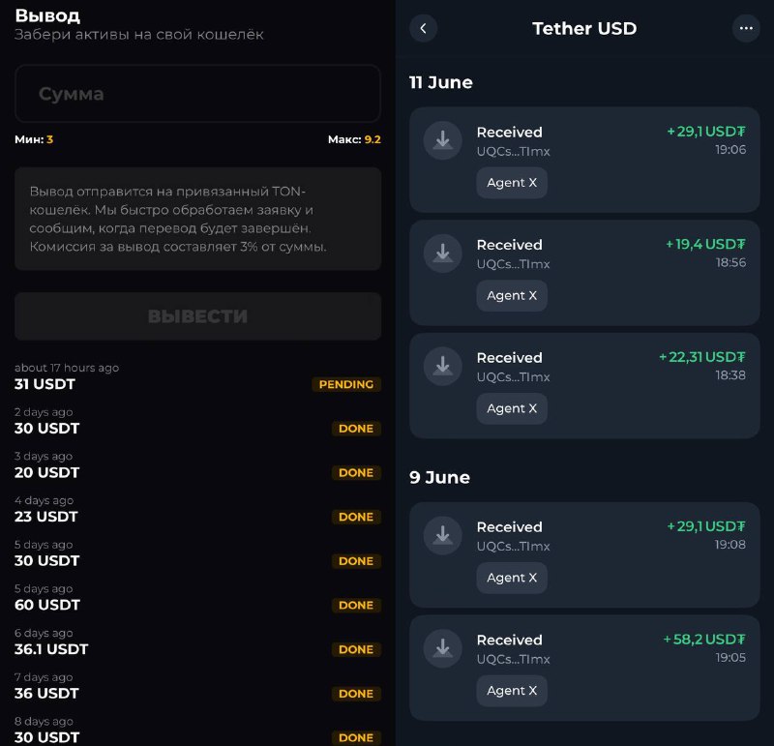Open +22,31 USDT transaction at 18:38
Viewport: 774px width, 746px height.
tap(584, 386)
